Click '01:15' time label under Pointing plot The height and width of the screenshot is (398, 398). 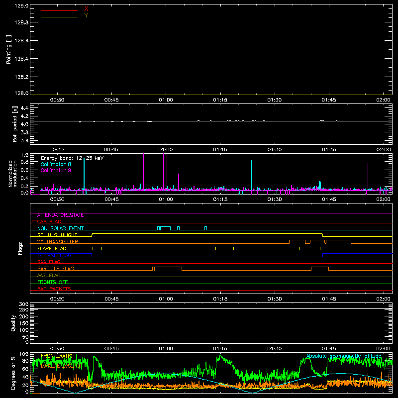coord(220,100)
